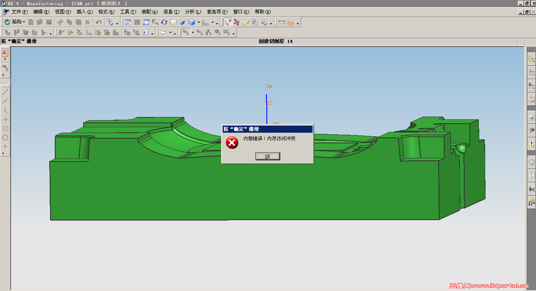Click the shaded cube rendering style icon

coord(192,22)
